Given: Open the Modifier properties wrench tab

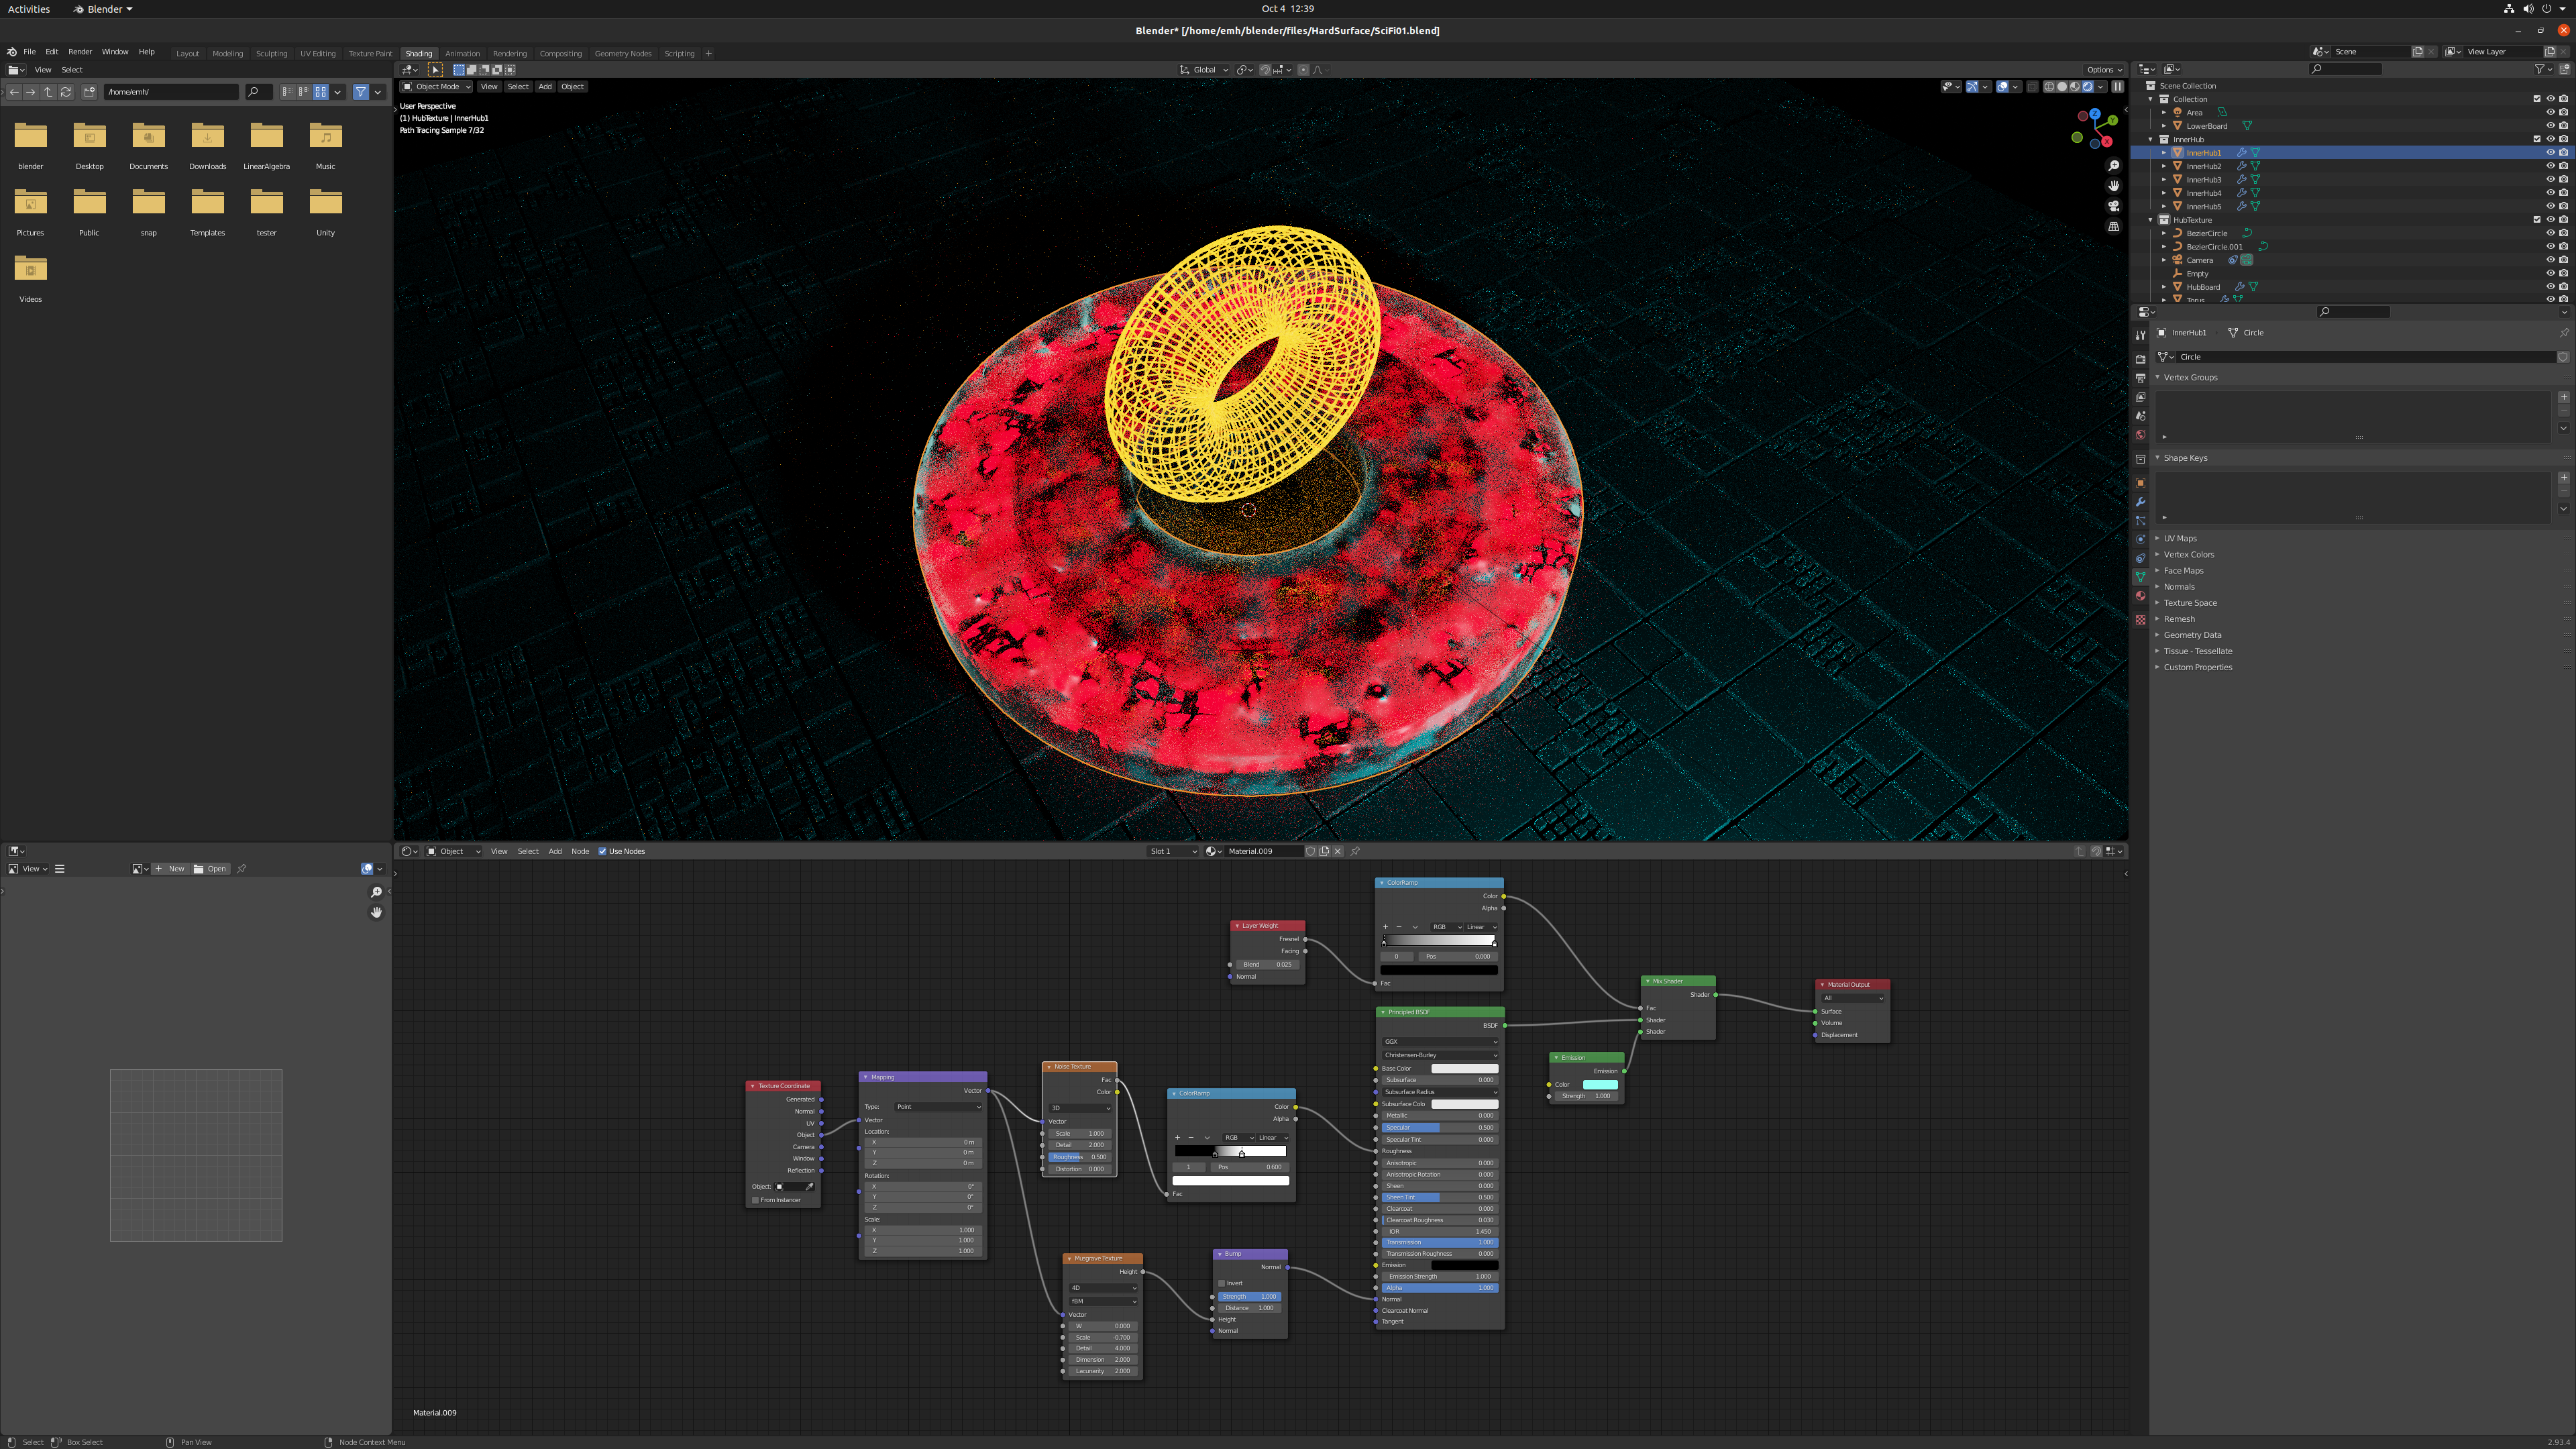Looking at the screenshot, I should (2140, 502).
